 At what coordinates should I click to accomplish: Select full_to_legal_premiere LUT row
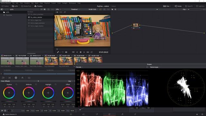tap(41, 23)
